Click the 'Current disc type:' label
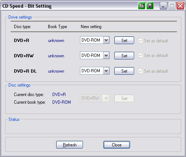 coord(29,95)
